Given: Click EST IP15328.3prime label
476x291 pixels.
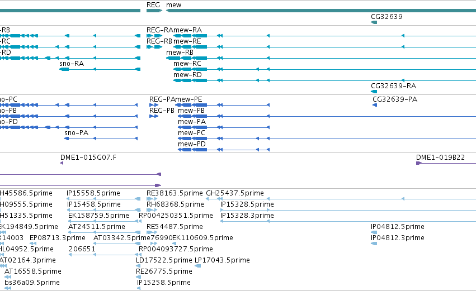Looking at the screenshot, I should (x=247, y=216).
